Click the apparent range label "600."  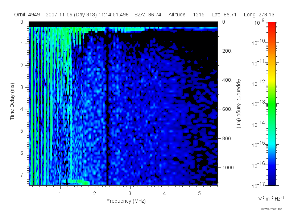point(227,109)
